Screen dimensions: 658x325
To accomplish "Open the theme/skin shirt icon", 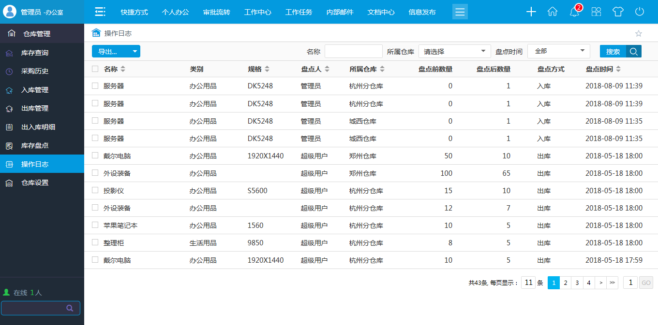I will [x=618, y=12].
